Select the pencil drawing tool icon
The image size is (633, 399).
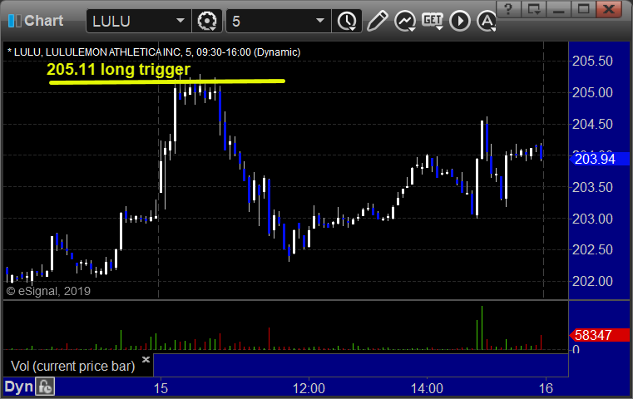click(x=377, y=21)
